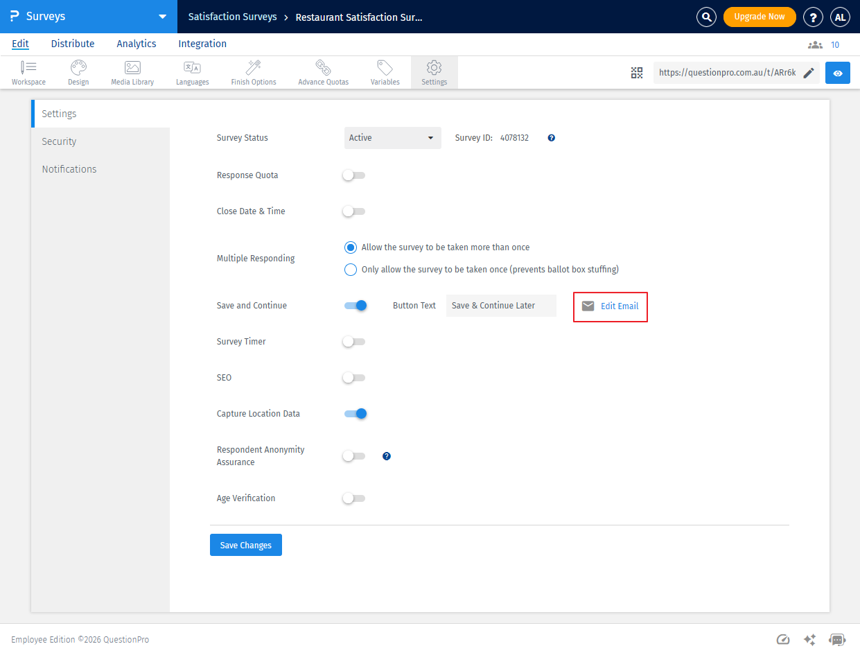This screenshot has width=860, height=653.
Task: Expand the Surveys workspace dropdown
Action: click(x=162, y=17)
